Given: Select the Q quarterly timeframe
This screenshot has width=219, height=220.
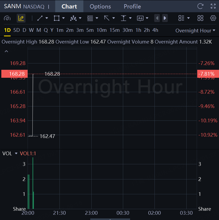Looking at the screenshot, I should 46,30.
